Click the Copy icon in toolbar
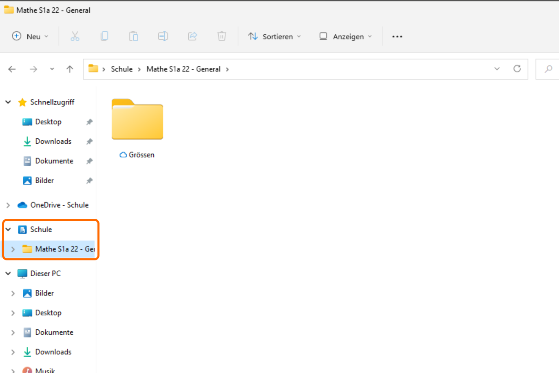The width and height of the screenshot is (559, 373). tap(104, 36)
